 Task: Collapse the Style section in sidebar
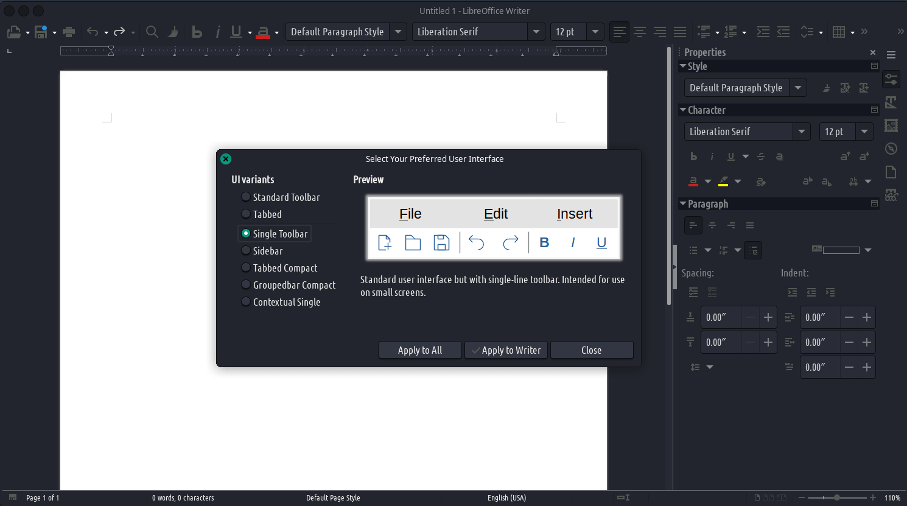(x=683, y=66)
